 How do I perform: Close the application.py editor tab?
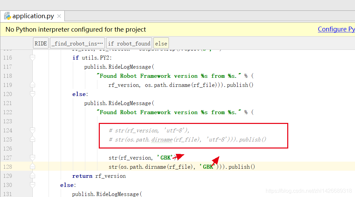59,16
